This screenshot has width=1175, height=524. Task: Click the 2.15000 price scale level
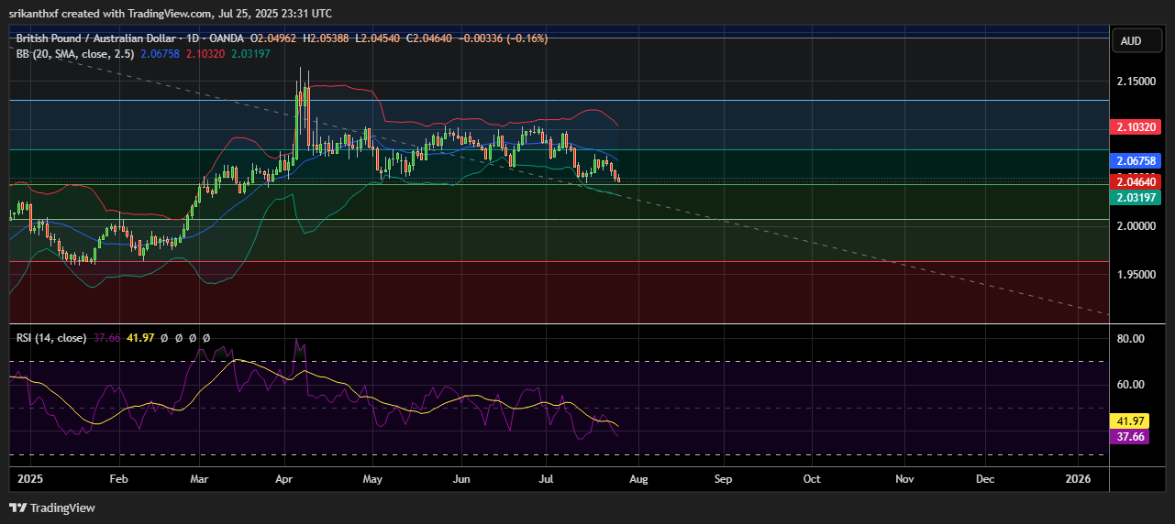(1136, 82)
